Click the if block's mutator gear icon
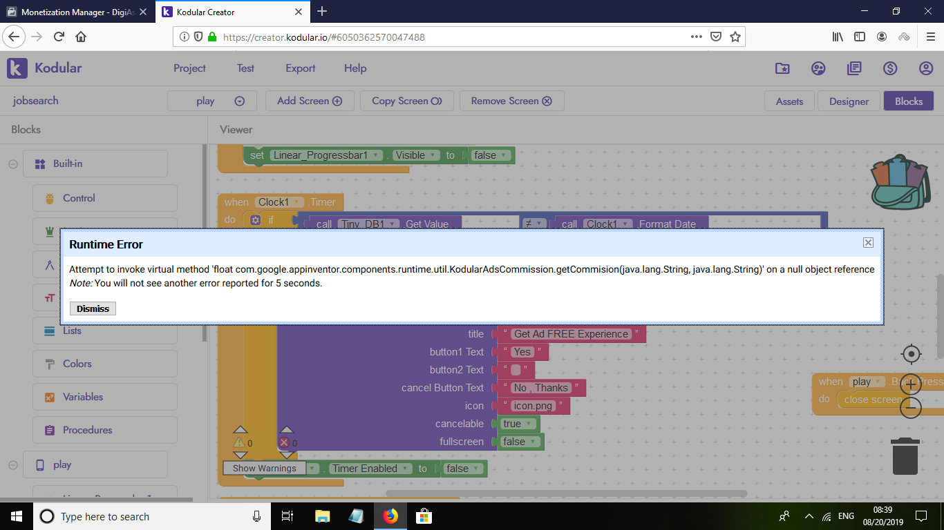944x530 pixels. pyautogui.click(x=255, y=220)
